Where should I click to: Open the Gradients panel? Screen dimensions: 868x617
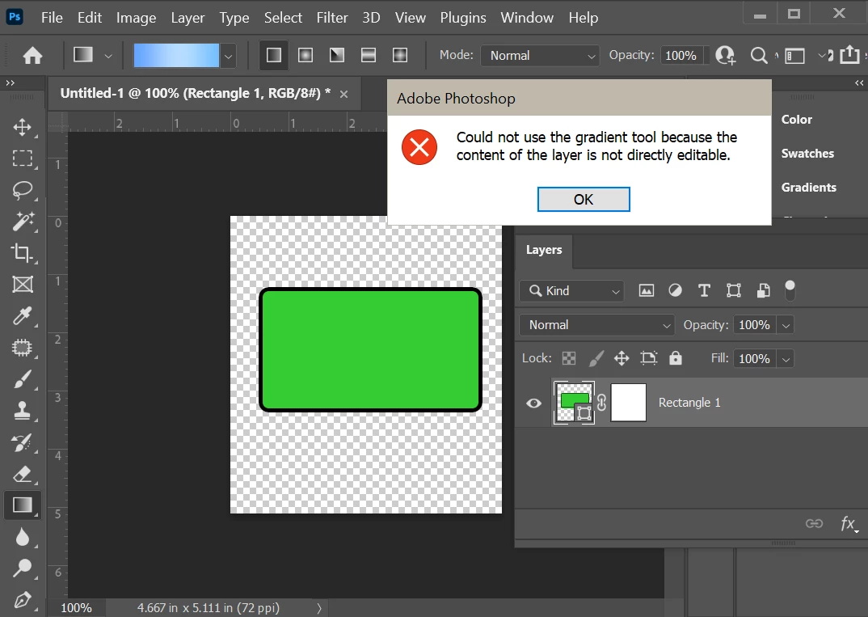click(x=808, y=188)
